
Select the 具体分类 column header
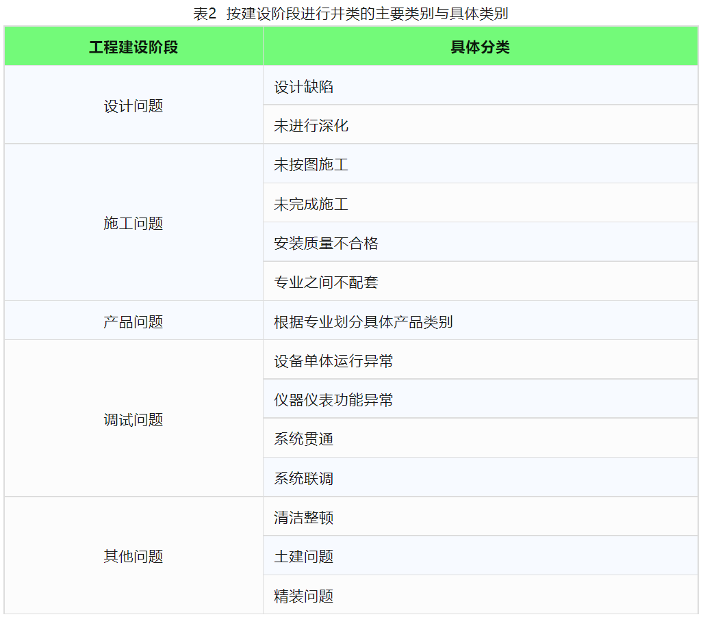pyautogui.click(x=480, y=47)
